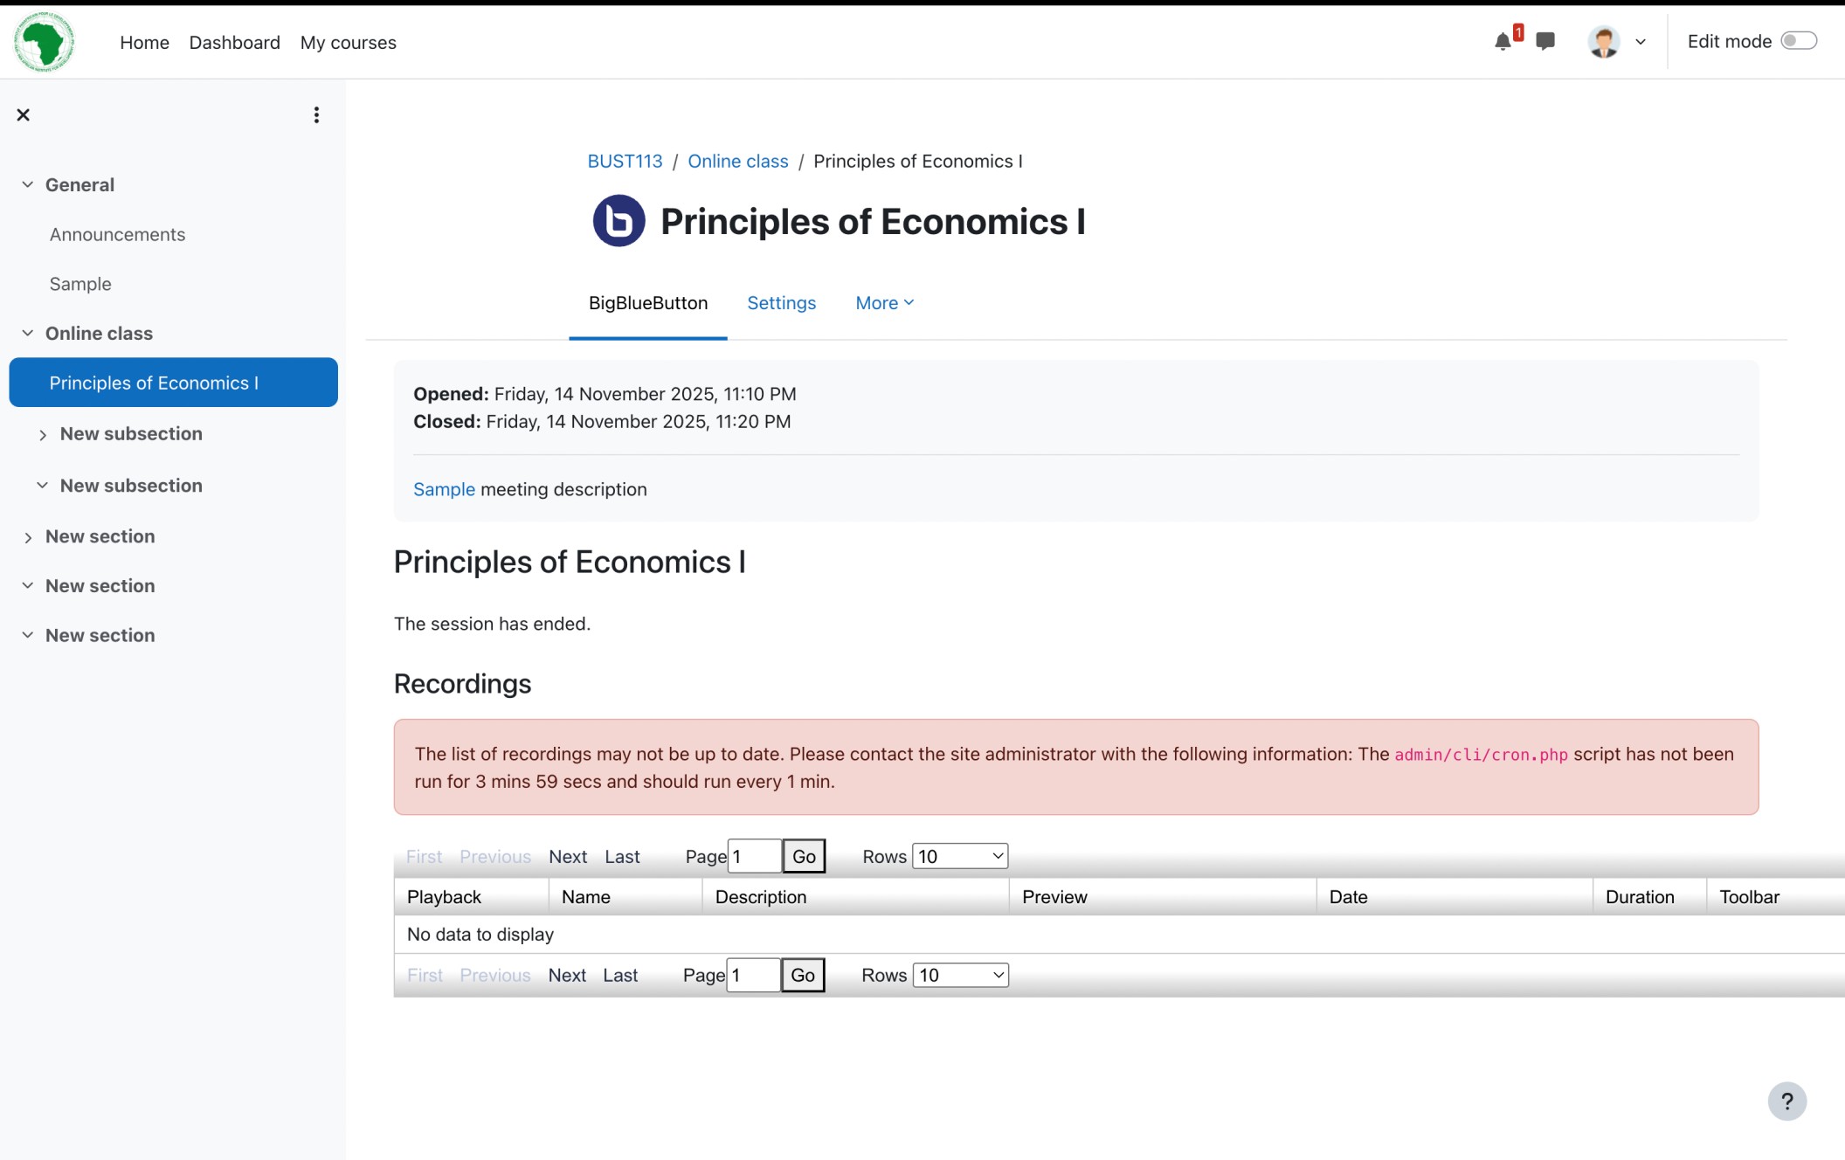This screenshot has height=1160, width=1845.
Task: Click the user avatar picture
Action: pos(1603,41)
